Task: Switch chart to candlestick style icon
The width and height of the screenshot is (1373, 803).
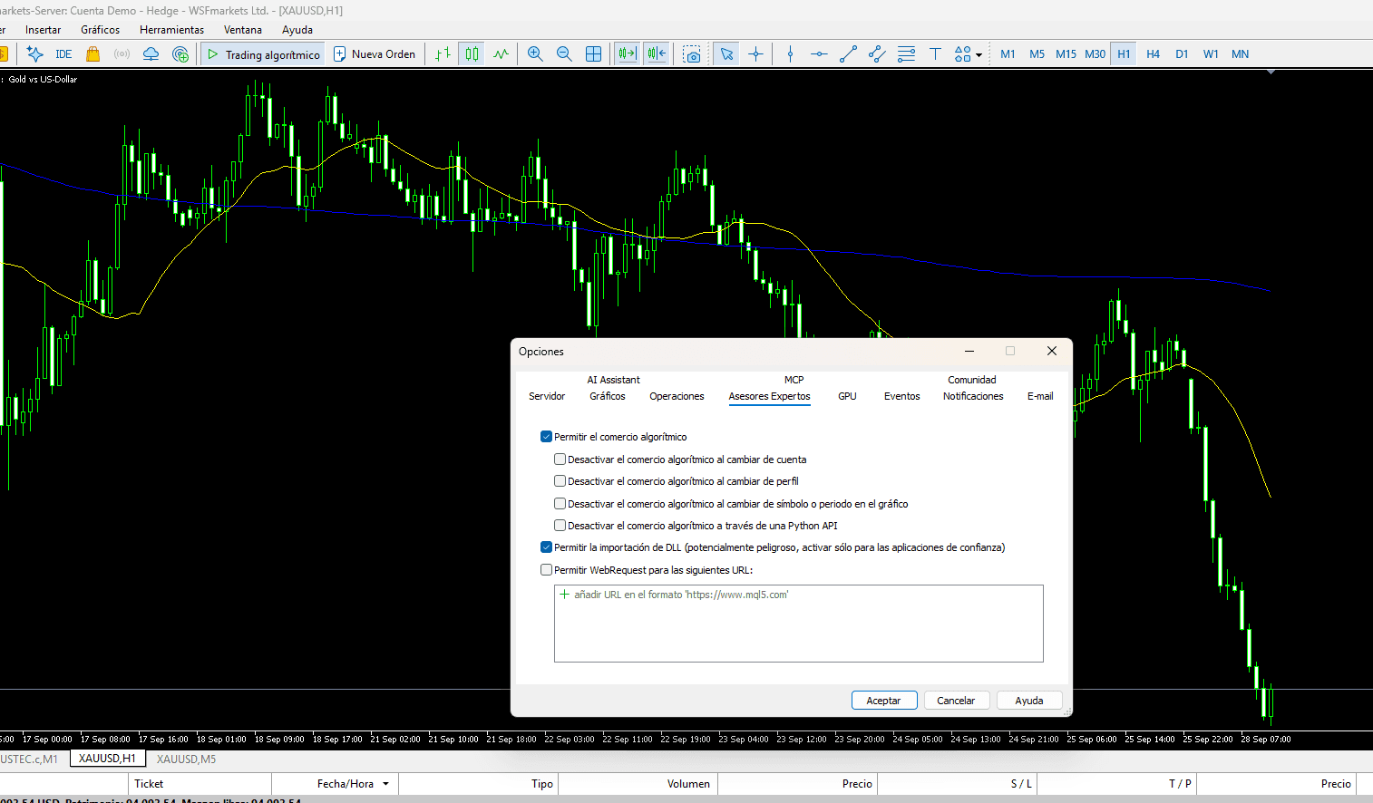Action: (x=472, y=54)
